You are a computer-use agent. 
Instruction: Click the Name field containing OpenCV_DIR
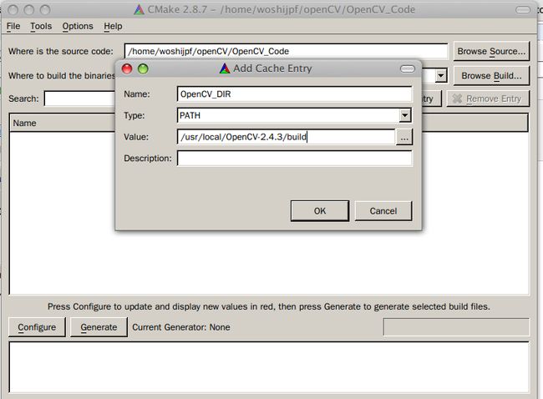tap(294, 94)
